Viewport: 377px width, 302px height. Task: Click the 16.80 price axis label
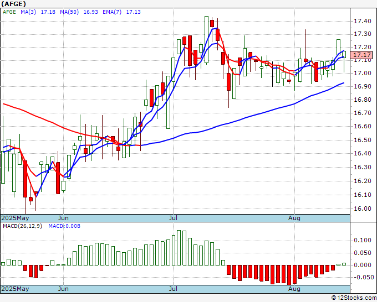tap(363, 100)
